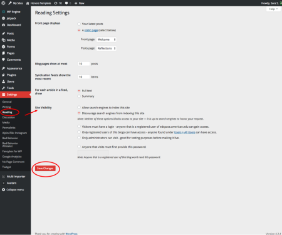Click the Pages sidebar icon
Viewport: 282px width, 235px height.
coord(3,53)
